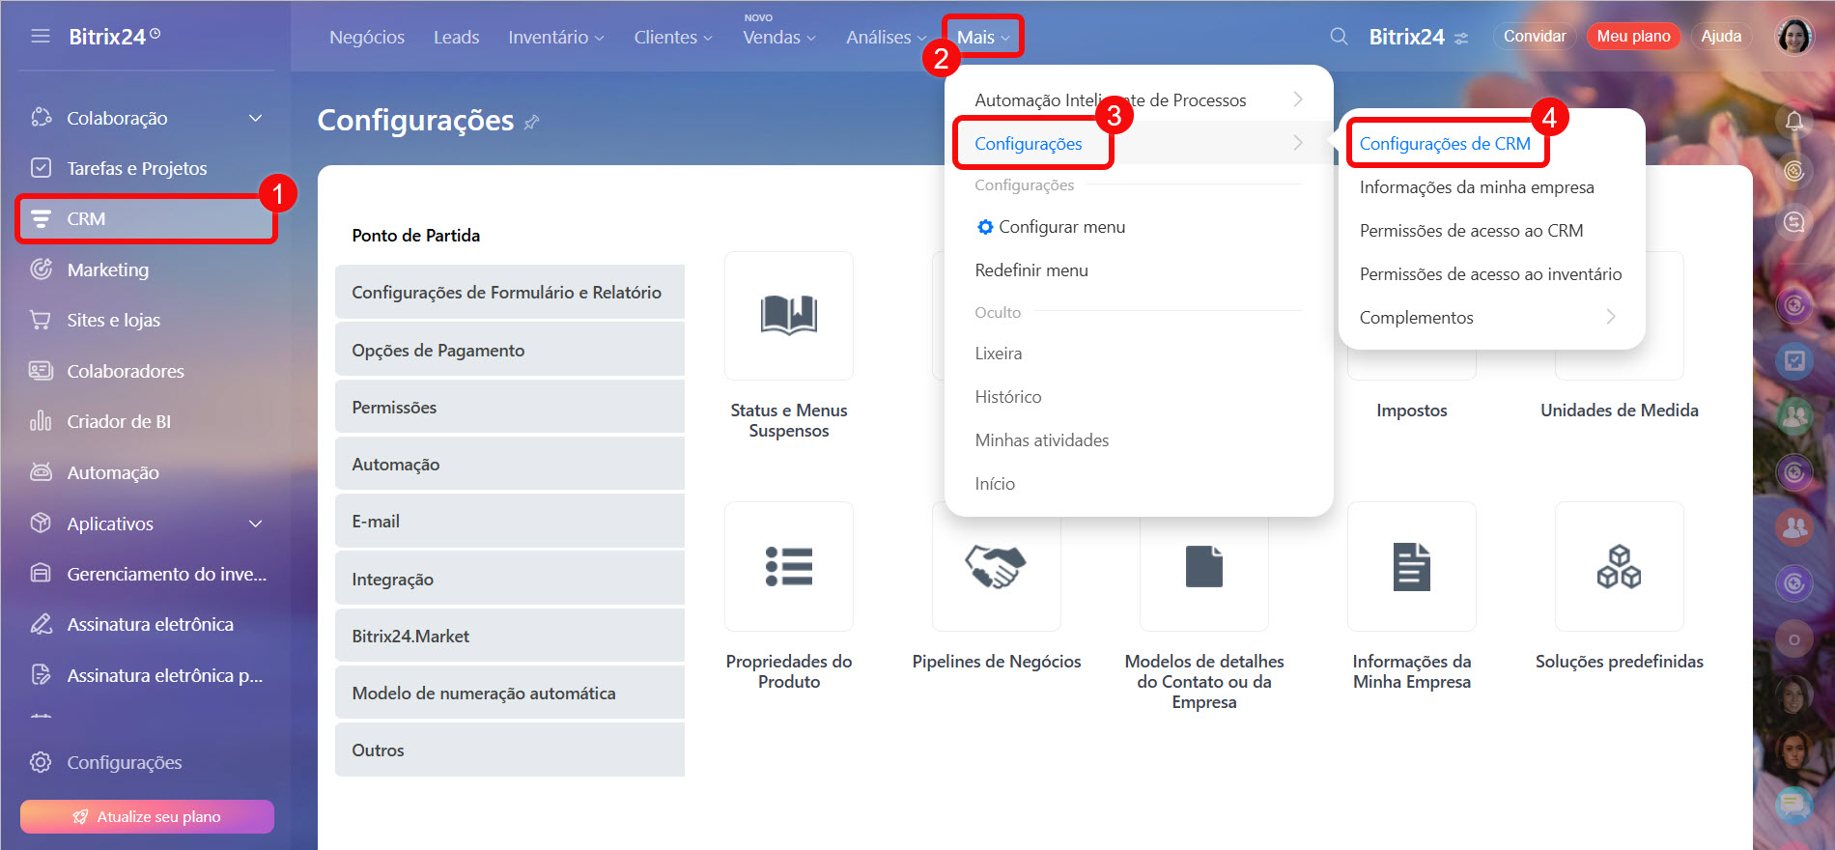The width and height of the screenshot is (1835, 850).
Task: Click the Colaboração sidebar icon
Action: (x=41, y=118)
